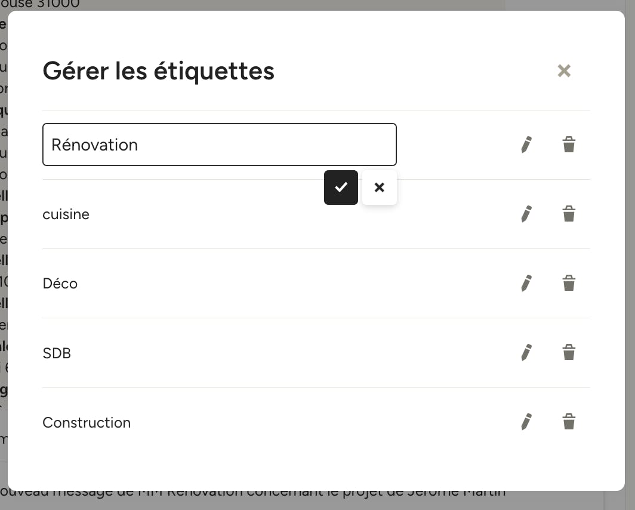The image size is (635, 510).
Task: Rename the SDB label via the pencil icon
Action: tap(526, 352)
